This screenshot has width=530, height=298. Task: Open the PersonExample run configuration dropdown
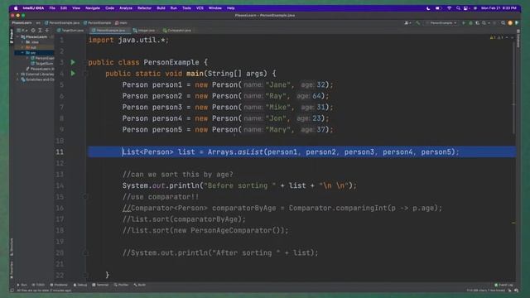coord(441,23)
